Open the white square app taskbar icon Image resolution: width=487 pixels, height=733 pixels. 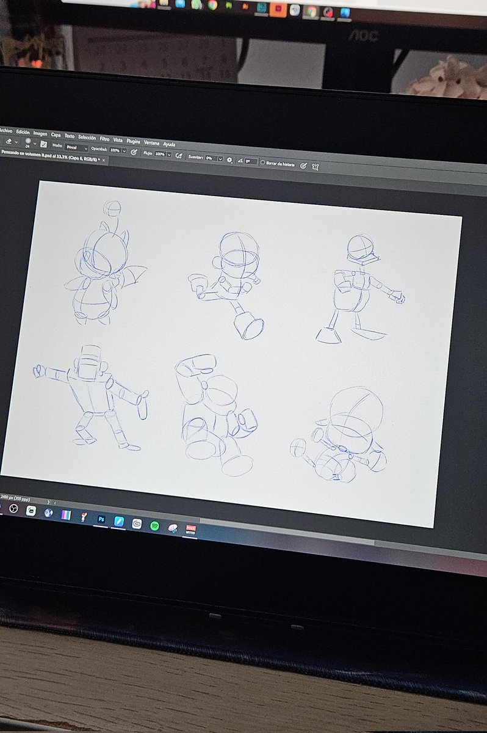coord(31,511)
